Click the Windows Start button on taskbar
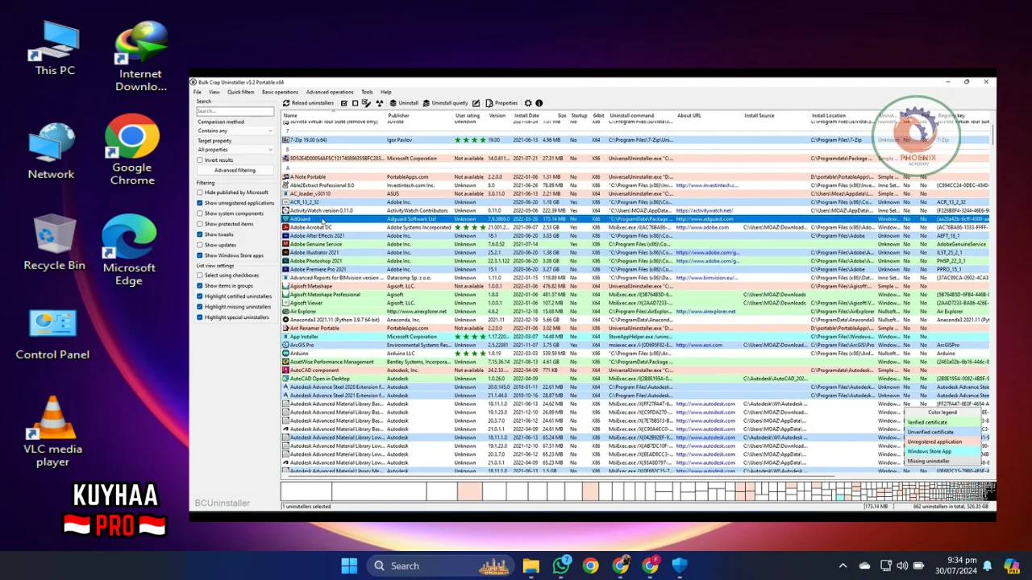Viewport: 1032px width, 580px height. 349,565
